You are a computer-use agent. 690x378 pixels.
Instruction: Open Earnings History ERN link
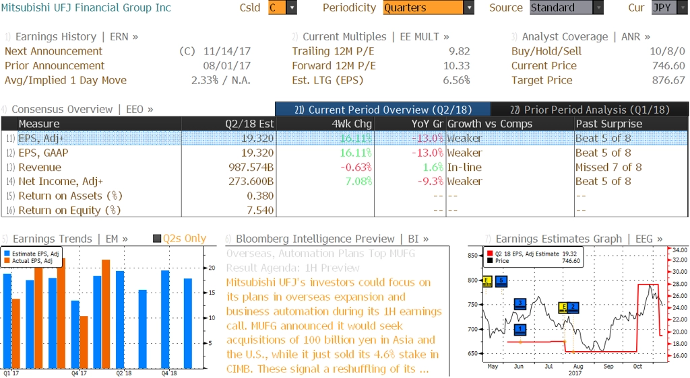coord(77,37)
